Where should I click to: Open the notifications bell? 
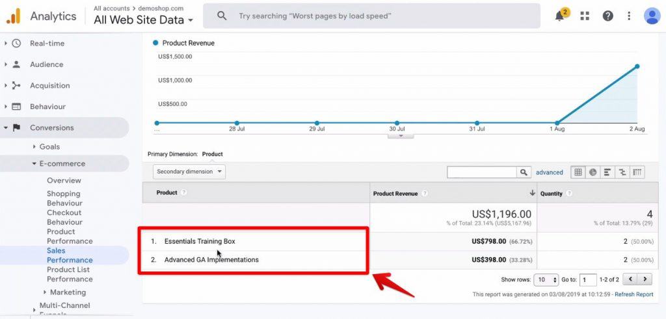point(559,16)
